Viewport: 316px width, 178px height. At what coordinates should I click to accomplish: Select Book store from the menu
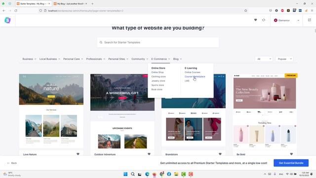(157, 89)
